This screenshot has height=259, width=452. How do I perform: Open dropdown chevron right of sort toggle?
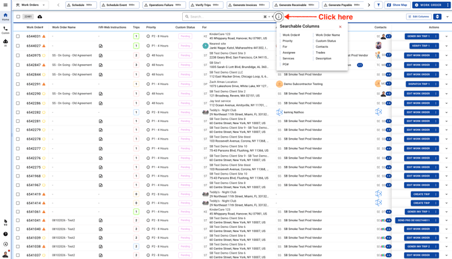click(447, 17)
